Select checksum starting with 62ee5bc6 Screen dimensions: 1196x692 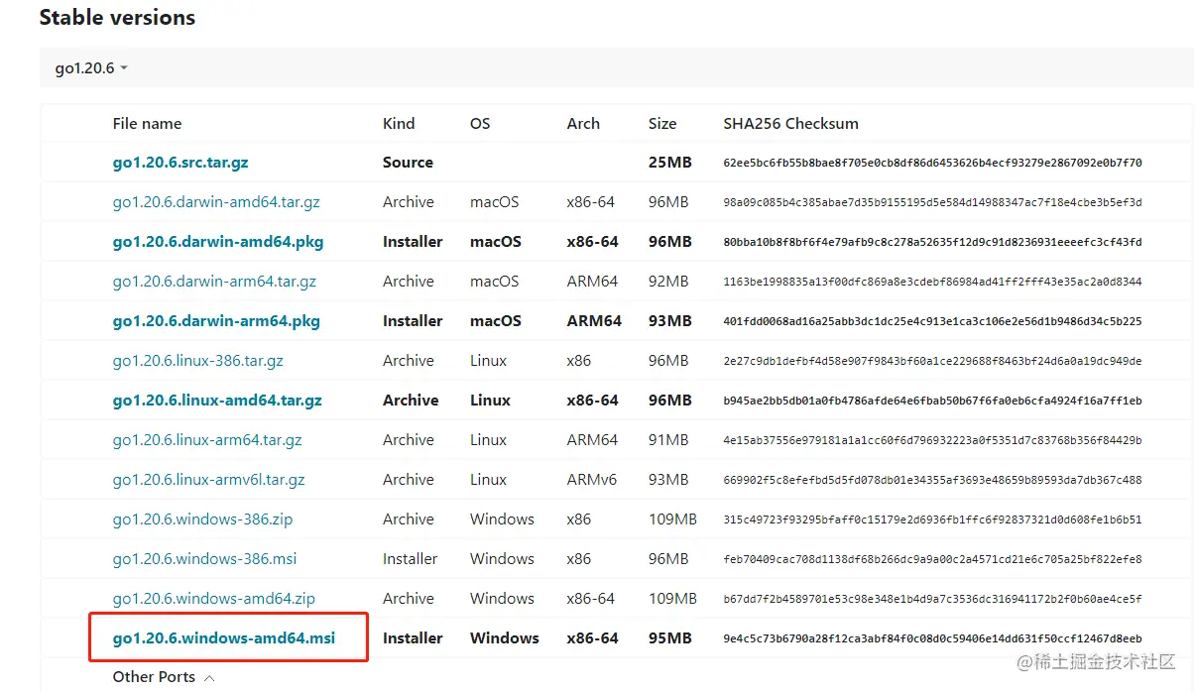click(933, 163)
